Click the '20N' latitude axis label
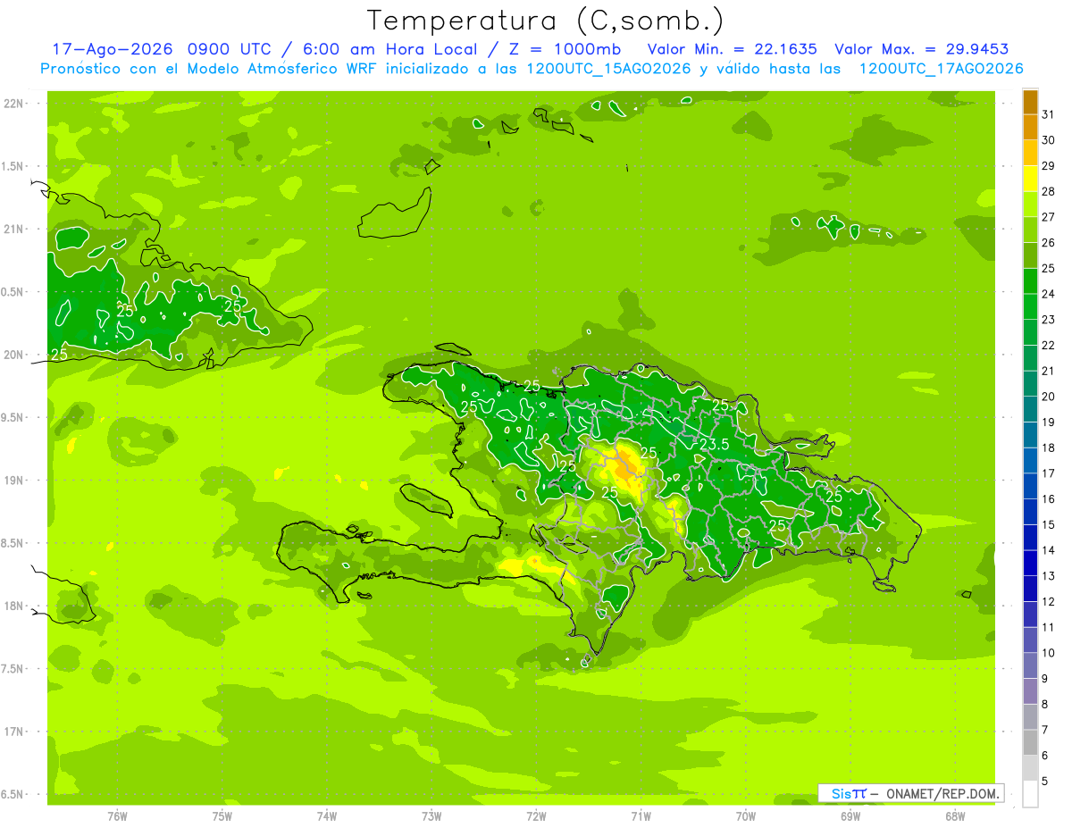 click(14, 355)
